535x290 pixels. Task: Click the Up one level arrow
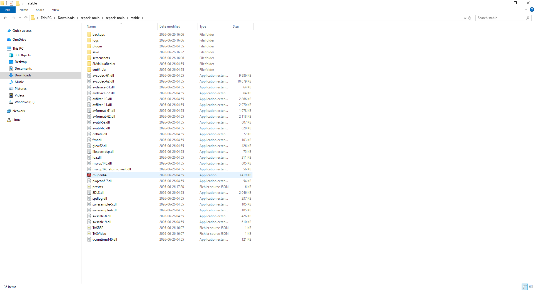[x=26, y=18]
